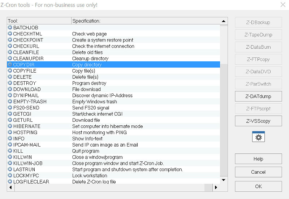This screenshot has height=199, width=289.
Task: Select 'Send FS20 signal' text
Action: (91, 108)
